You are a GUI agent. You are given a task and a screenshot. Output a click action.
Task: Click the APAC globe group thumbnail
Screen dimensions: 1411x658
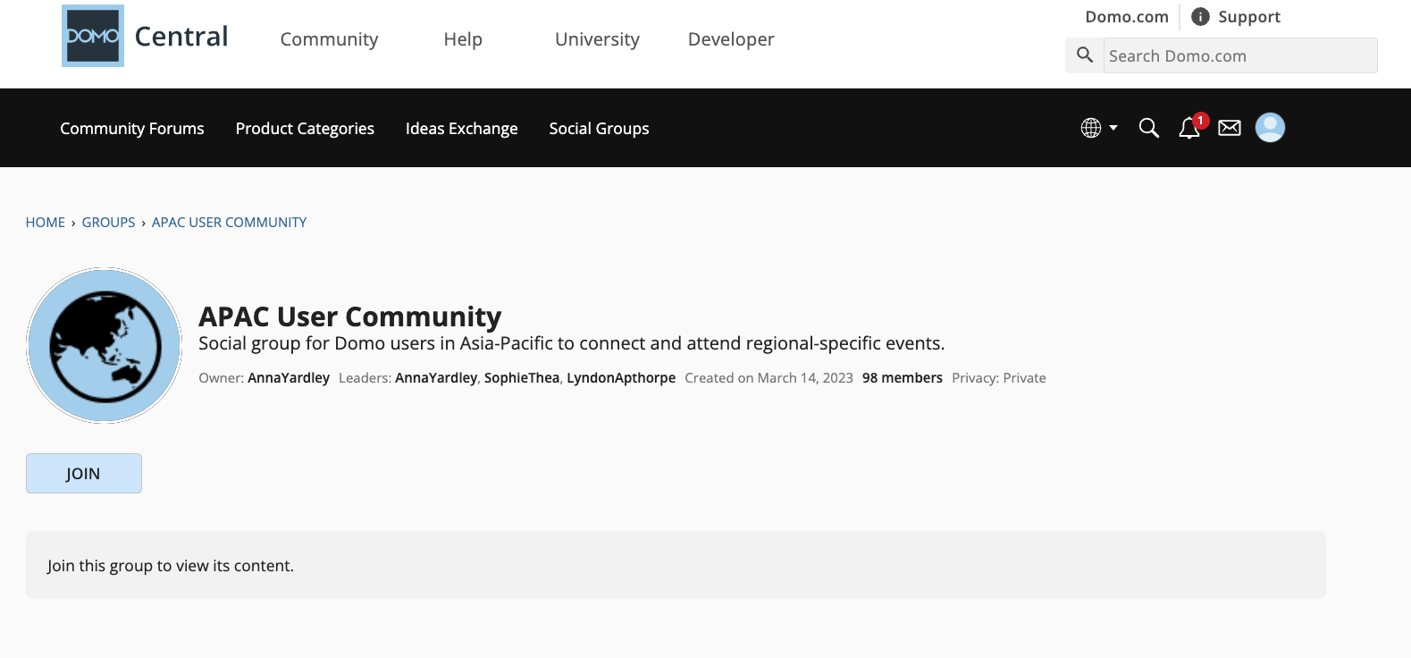coord(105,346)
